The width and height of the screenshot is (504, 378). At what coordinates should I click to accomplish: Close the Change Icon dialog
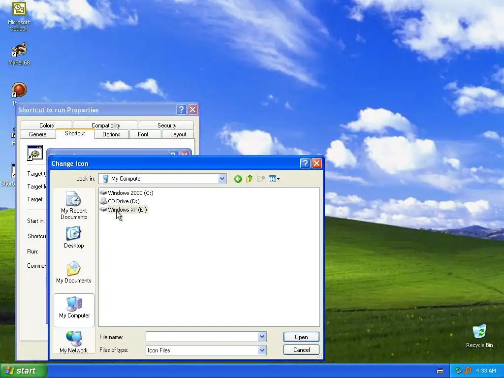316,163
